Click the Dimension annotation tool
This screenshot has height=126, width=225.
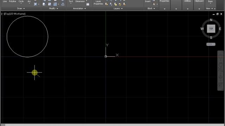click(80, 1)
